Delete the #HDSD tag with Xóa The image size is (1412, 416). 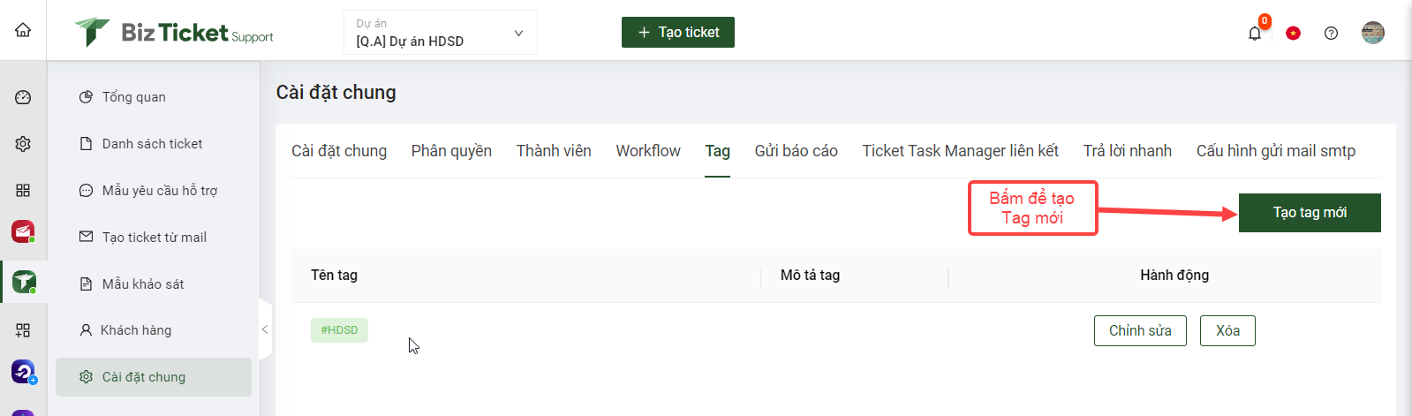pos(1227,331)
